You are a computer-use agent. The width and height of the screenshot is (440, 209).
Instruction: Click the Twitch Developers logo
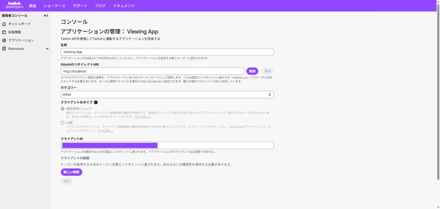tap(14, 5)
